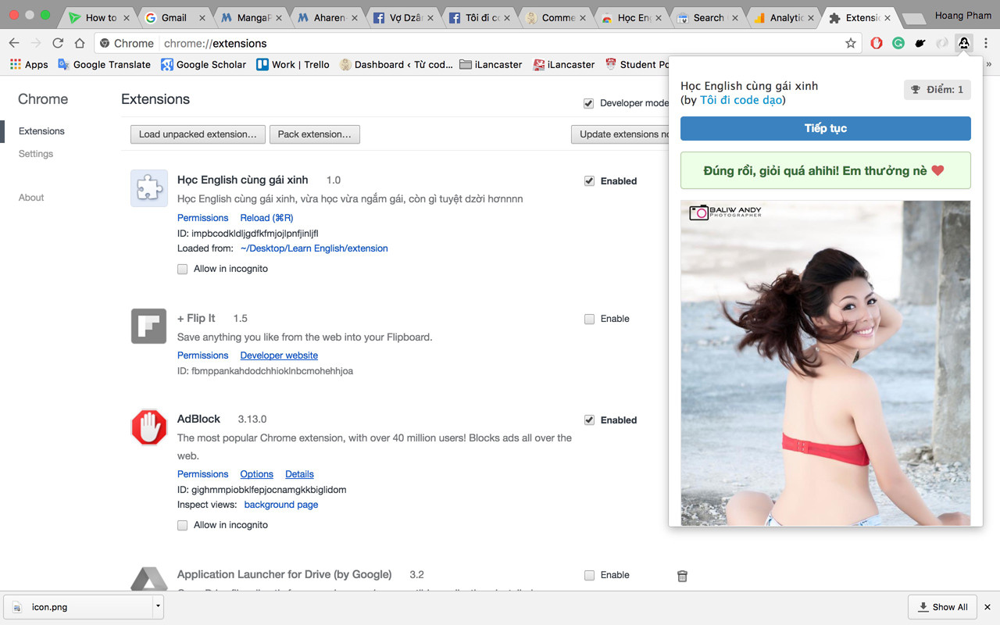Reload the page with the refresh icon
The image size is (1000, 625).
coord(58,44)
